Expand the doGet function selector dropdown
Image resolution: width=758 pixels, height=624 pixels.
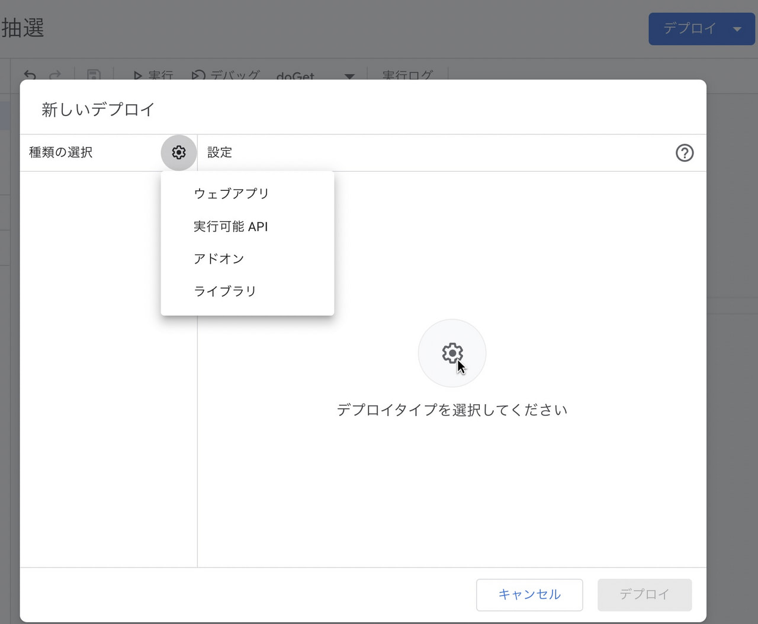(349, 76)
